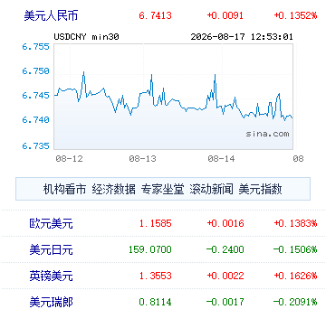
Task: Open the 欧元美元 quote
Action: tap(51, 223)
